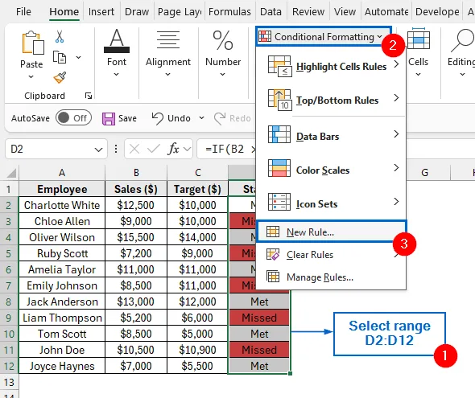This screenshot has width=475, height=398.
Task: Switch to the Automate tab
Action: 386,12
